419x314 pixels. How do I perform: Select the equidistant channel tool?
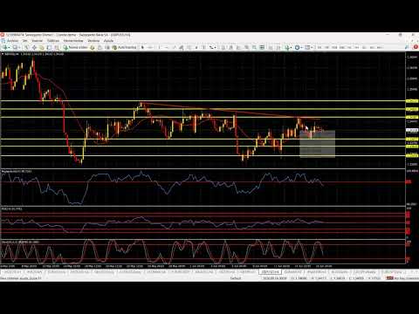182,47
